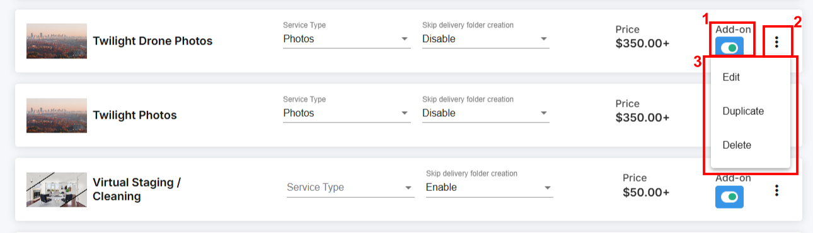Viewport: 813px width, 233px height.
Task: Click the Twilight Photos thumbnail image
Action: pyautogui.click(x=57, y=115)
